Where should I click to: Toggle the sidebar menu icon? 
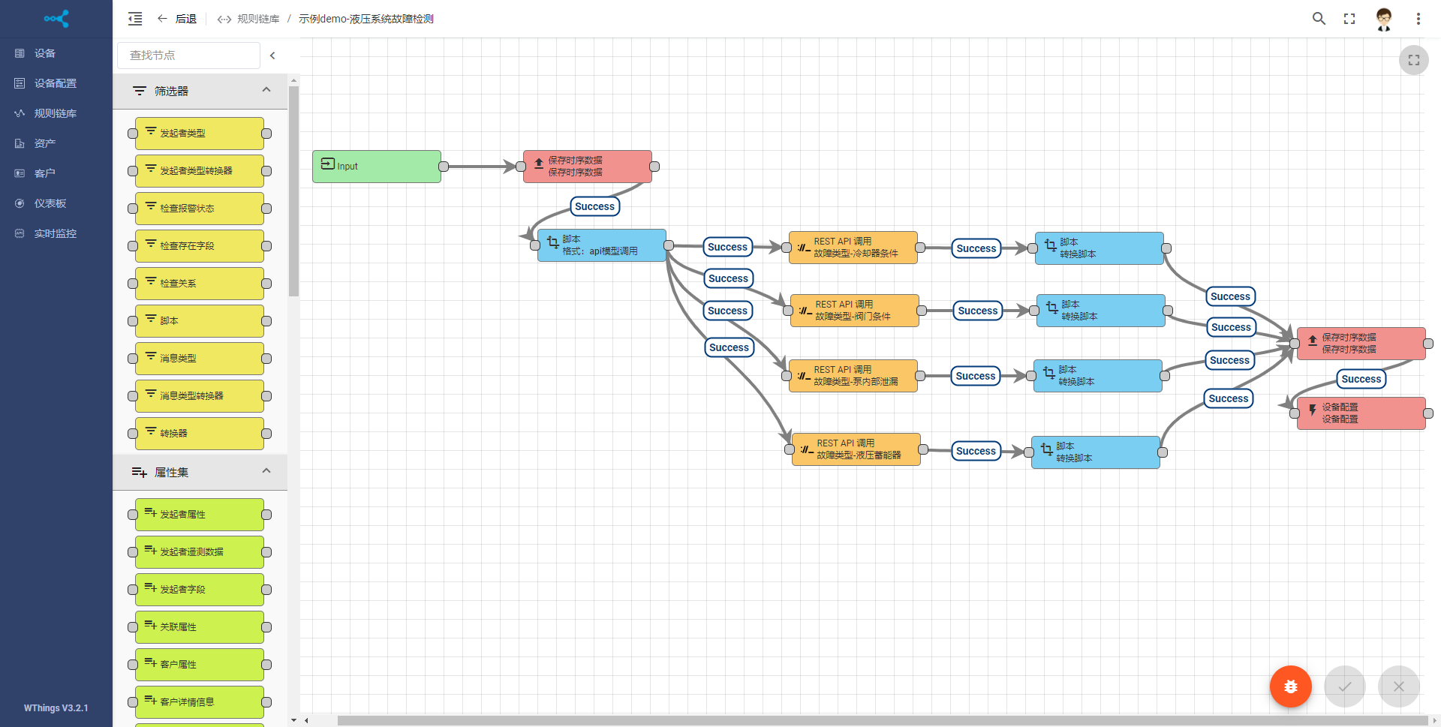pyautogui.click(x=135, y=19)
